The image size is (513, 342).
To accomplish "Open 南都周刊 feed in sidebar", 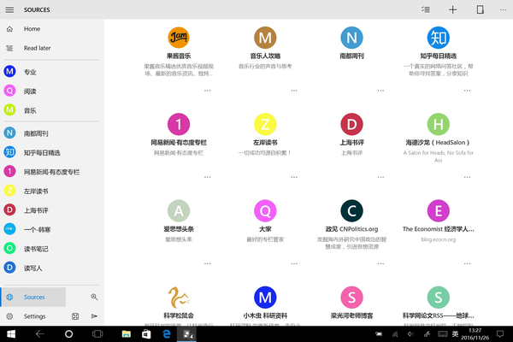I will 52,133.
